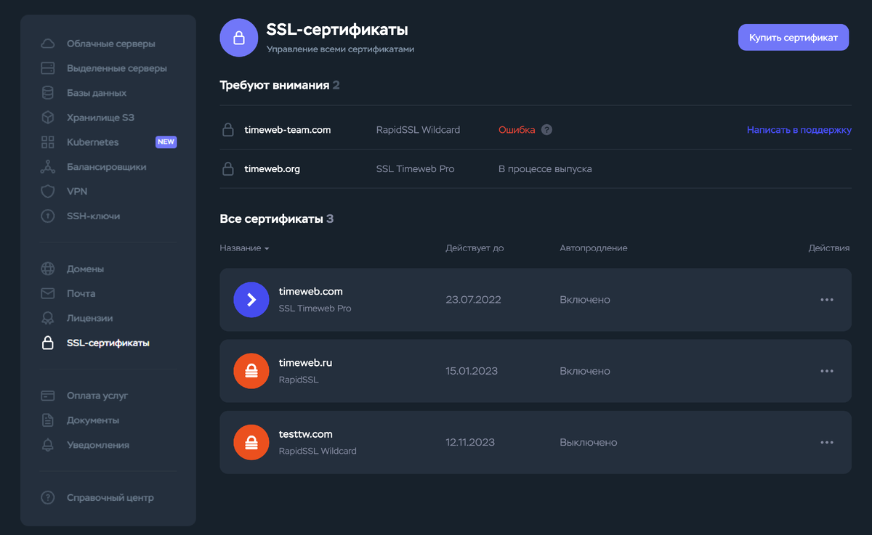Click the question icon for Справочный центр
872x535 pixels.
[x=48, y=498]
